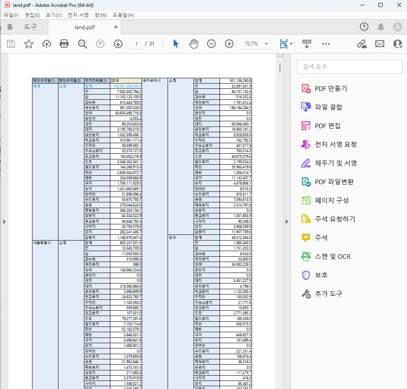Open the 주석 comment tool
Screen dimensions: 407x389
point(314,238)
